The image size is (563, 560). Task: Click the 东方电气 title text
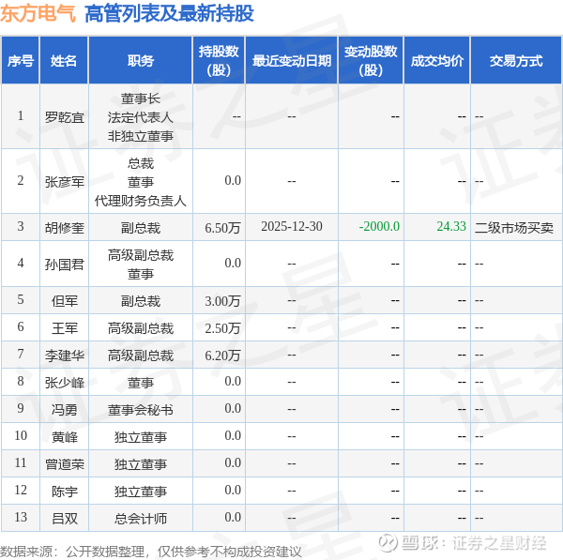click(38, 14)
